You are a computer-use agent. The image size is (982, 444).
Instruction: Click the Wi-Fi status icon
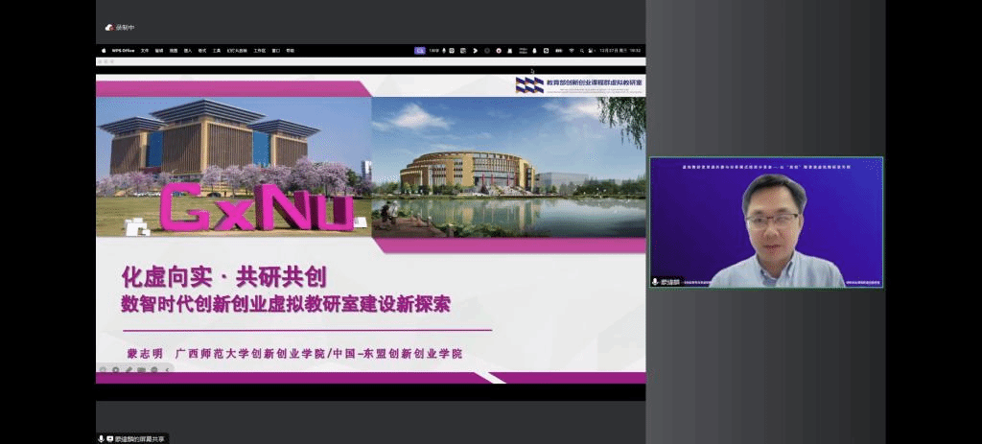point(572,50)
